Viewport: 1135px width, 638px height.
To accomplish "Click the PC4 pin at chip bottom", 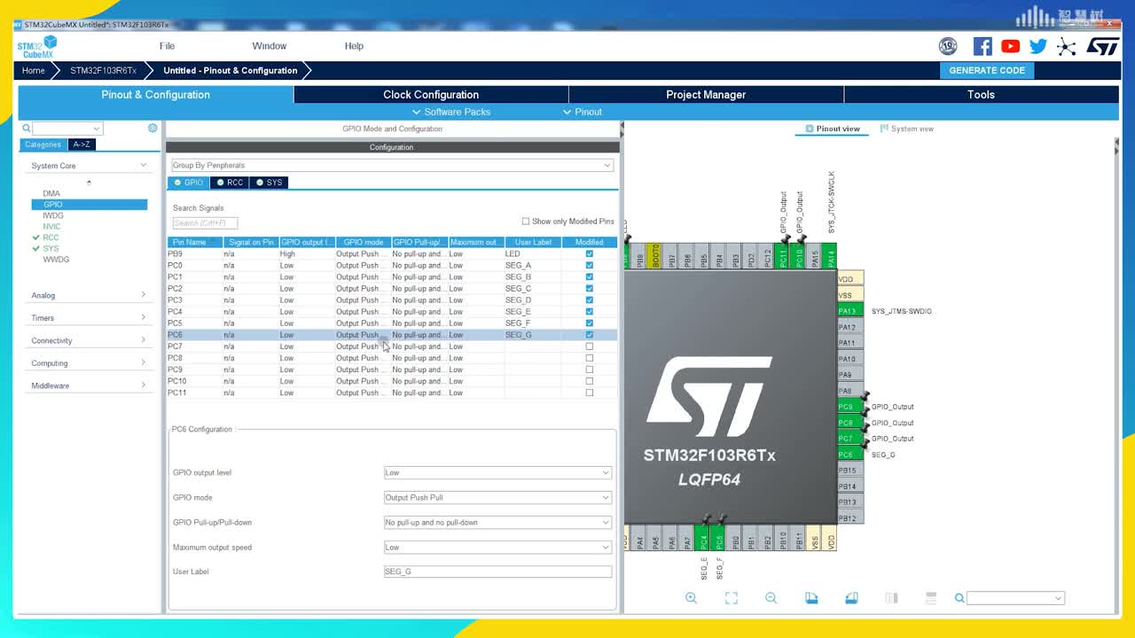I will [x=704, y=537].
